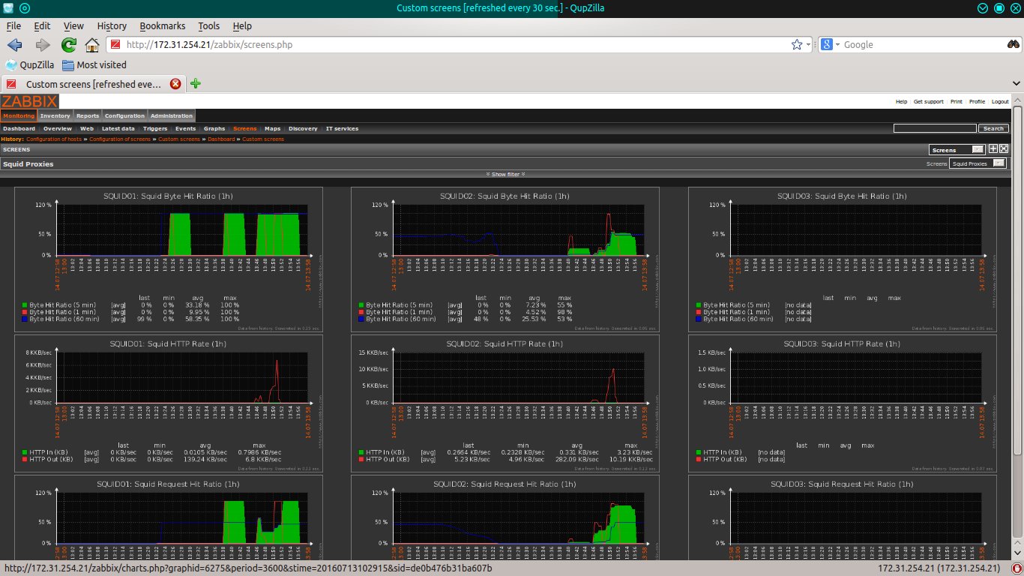The height and width of the screenshot is (576, 1024).
Task: Open the Bookmarks menu
Action: [x=162, y=25]
